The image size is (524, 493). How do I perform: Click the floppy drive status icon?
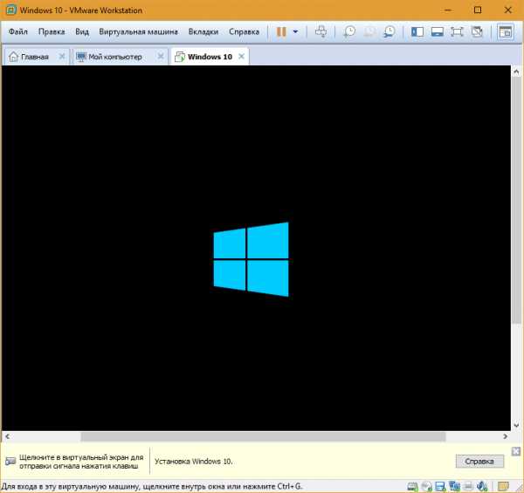click(440, 486)
